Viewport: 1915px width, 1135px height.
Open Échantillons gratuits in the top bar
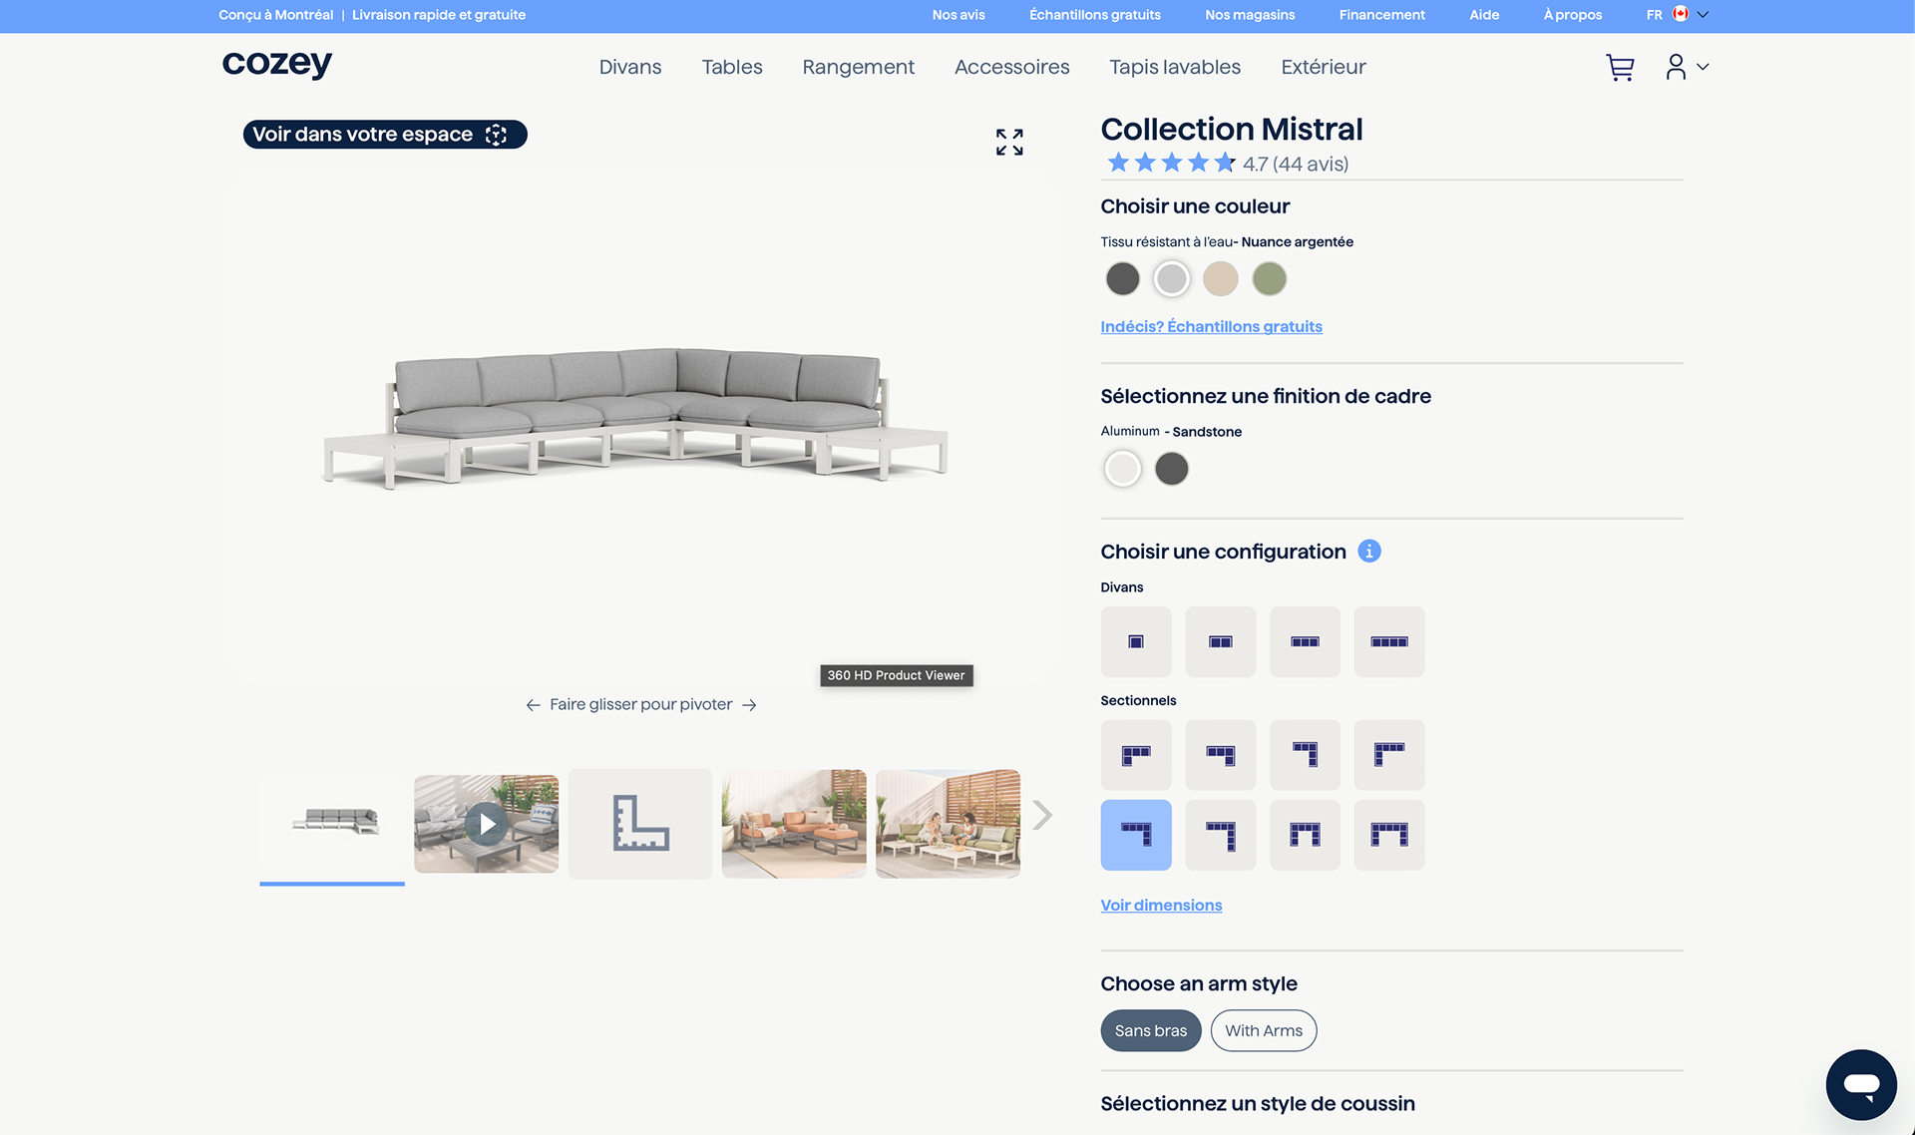point(1095,14)
